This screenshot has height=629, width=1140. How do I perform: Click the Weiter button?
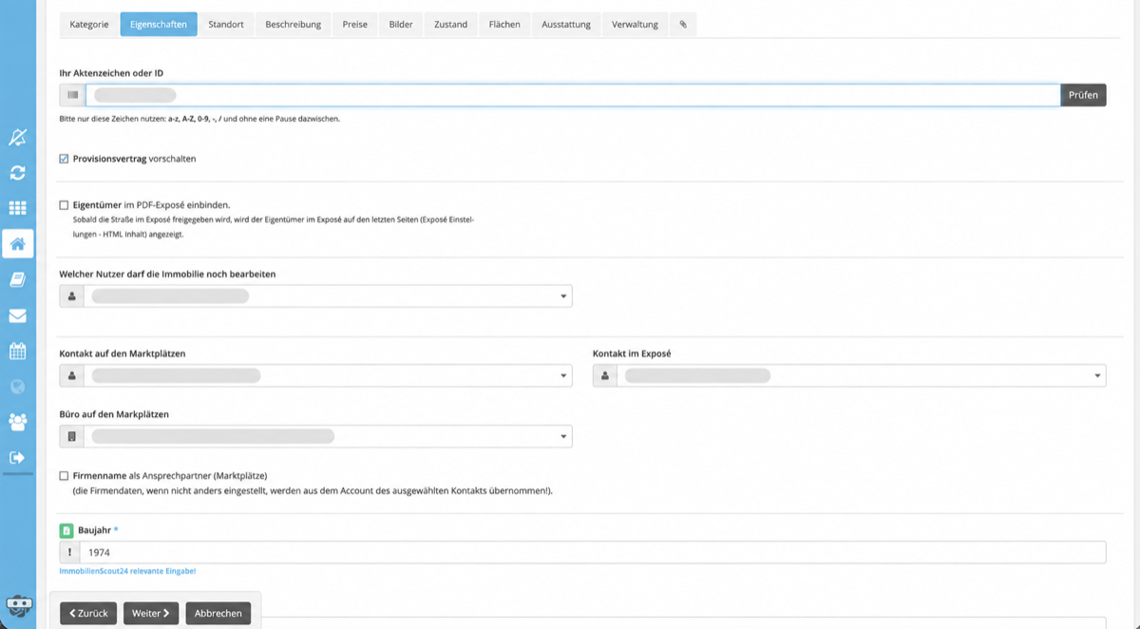tap(151, 613)
